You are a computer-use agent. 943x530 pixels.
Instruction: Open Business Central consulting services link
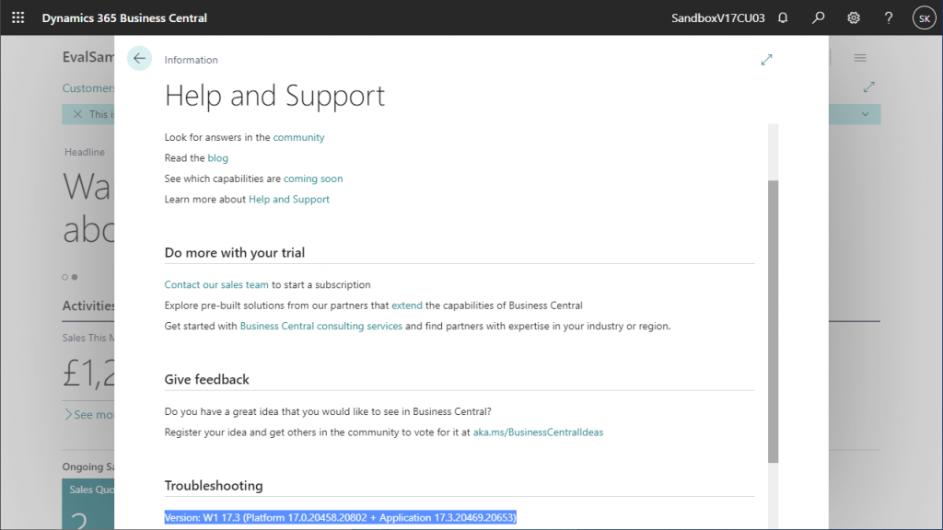pos(321,326)
